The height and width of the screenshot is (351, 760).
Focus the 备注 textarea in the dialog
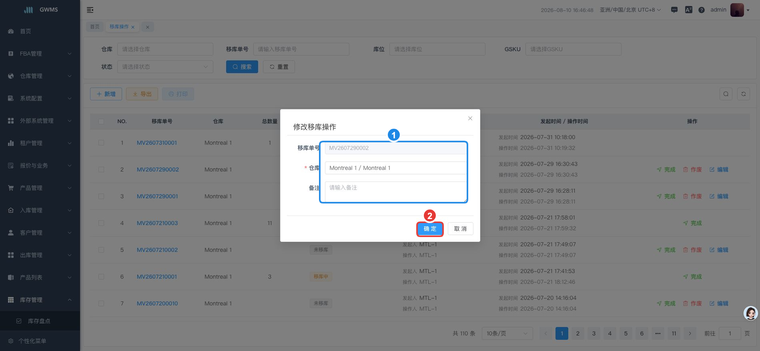click(395, 192)
